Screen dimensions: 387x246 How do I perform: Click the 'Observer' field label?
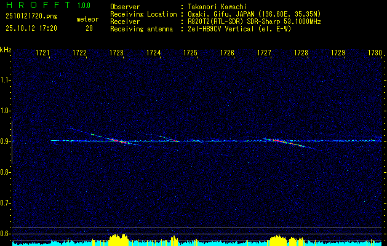(125, 7)
